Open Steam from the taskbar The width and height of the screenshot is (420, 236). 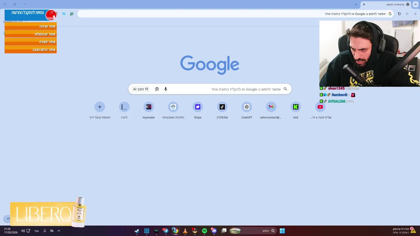(x=137, y=231)
